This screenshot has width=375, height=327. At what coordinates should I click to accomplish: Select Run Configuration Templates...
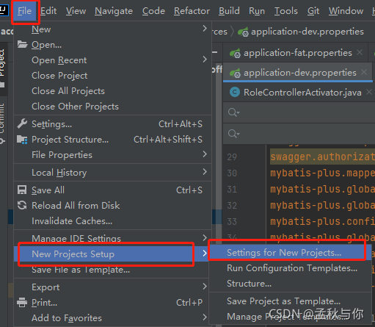pos(291,268)
